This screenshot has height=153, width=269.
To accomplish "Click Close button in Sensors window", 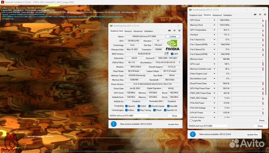I will 260,126.
